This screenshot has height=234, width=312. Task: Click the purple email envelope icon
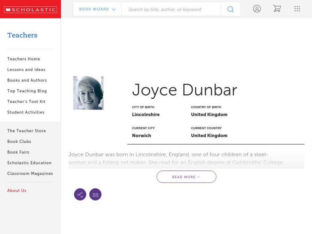tap(95, 195)
